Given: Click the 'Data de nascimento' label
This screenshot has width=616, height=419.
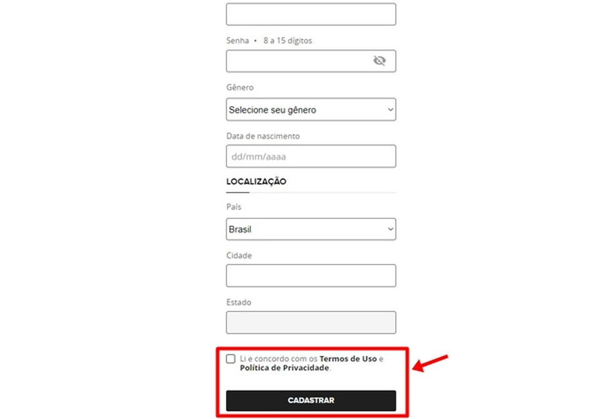Looking at the screenshot, I should click(263, 136).
